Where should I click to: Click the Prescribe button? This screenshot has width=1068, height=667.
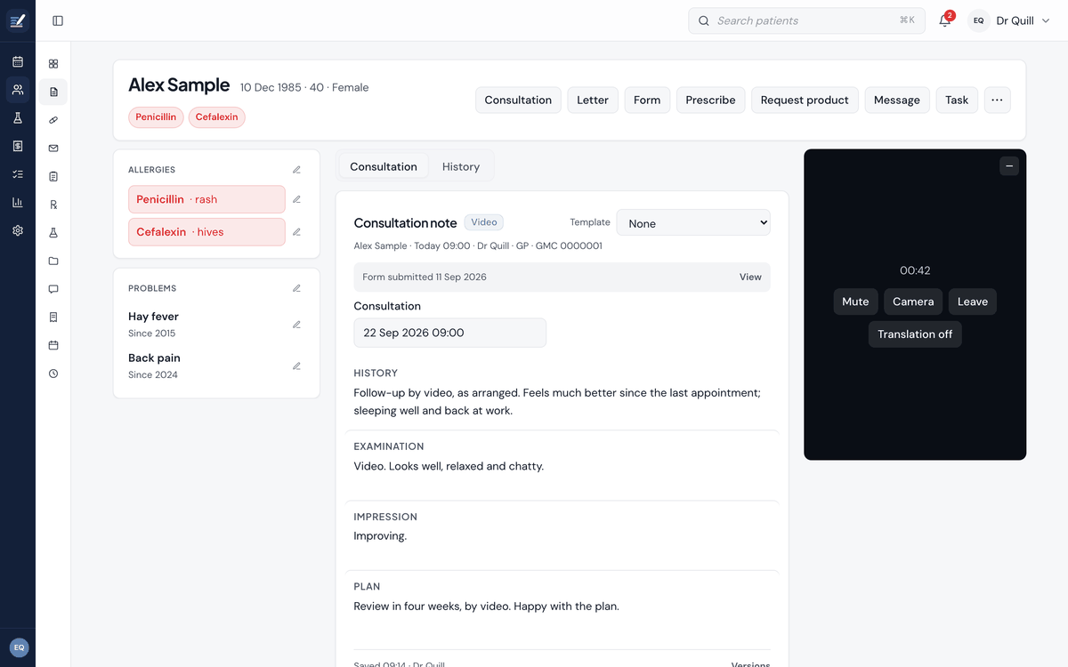(x=710, y=100)
